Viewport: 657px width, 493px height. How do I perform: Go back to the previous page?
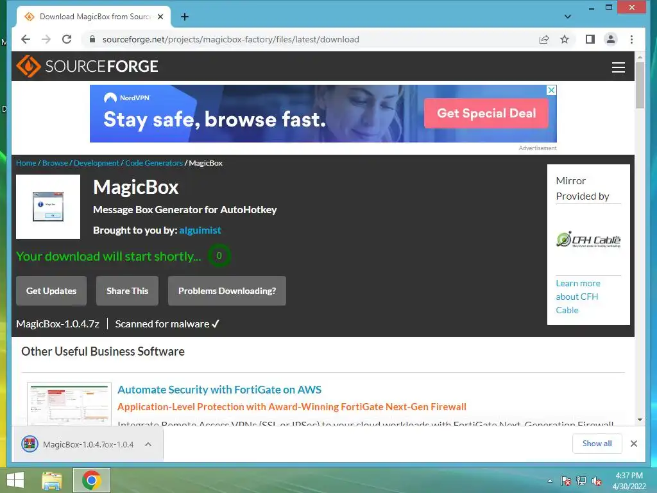(x=26, y=39)
